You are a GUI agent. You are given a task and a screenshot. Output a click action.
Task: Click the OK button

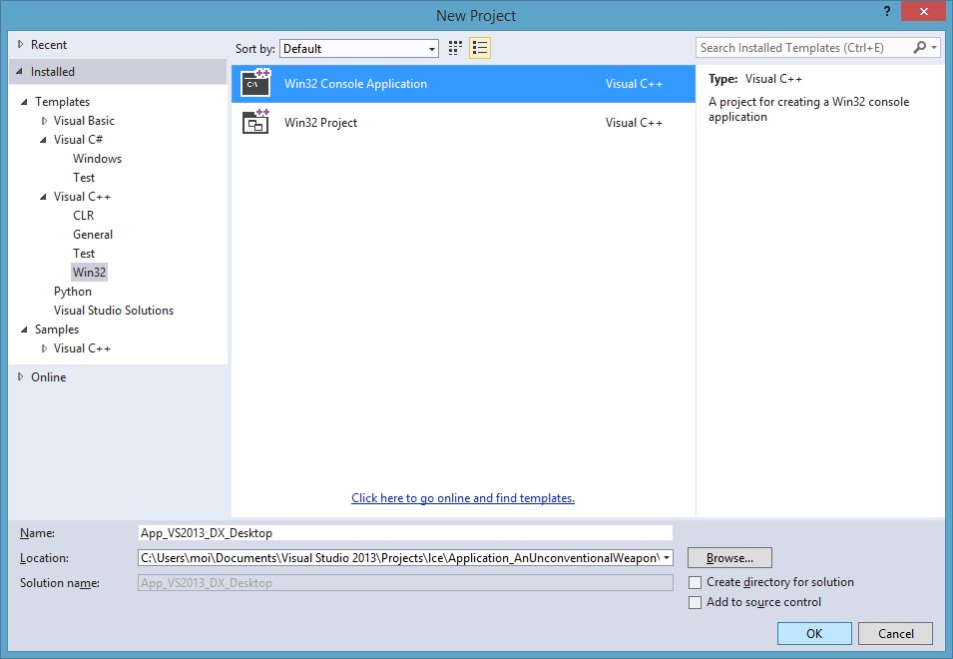click(814, 633)
